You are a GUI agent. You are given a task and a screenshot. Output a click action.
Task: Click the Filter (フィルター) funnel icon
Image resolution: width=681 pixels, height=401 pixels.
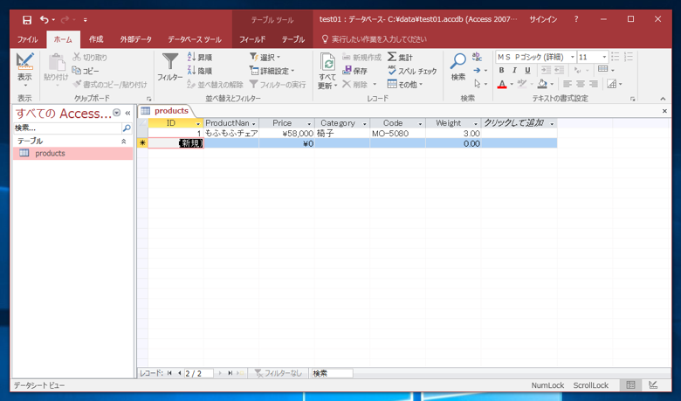click(x=170, y=62)
